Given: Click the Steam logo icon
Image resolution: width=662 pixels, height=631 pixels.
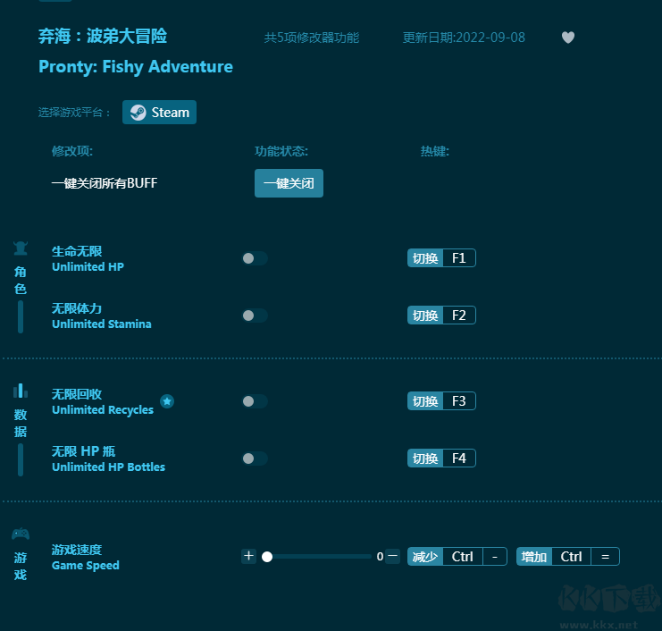Looking at the screenshot, I should pos(138,113).
